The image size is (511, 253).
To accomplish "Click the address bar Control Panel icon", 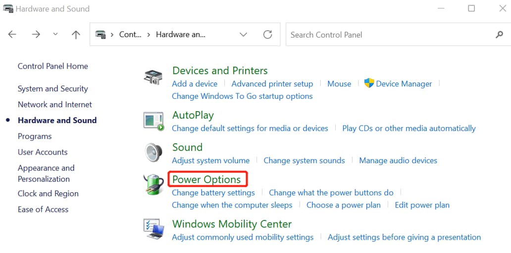I will coord(101,35).
